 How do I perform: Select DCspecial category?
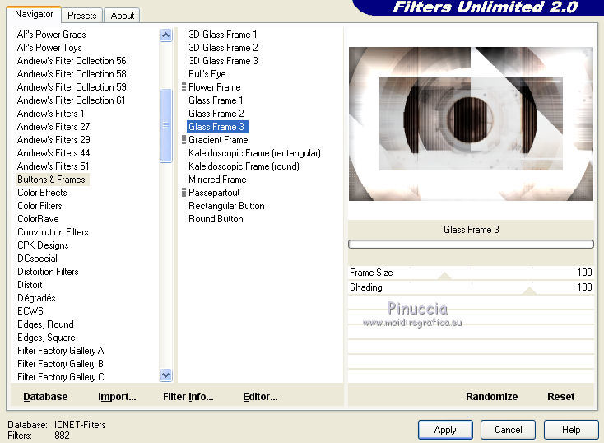coord(37,259)
